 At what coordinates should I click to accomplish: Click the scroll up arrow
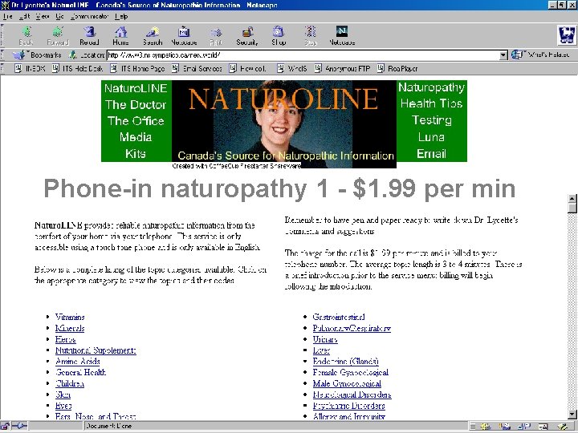point(572,199)
